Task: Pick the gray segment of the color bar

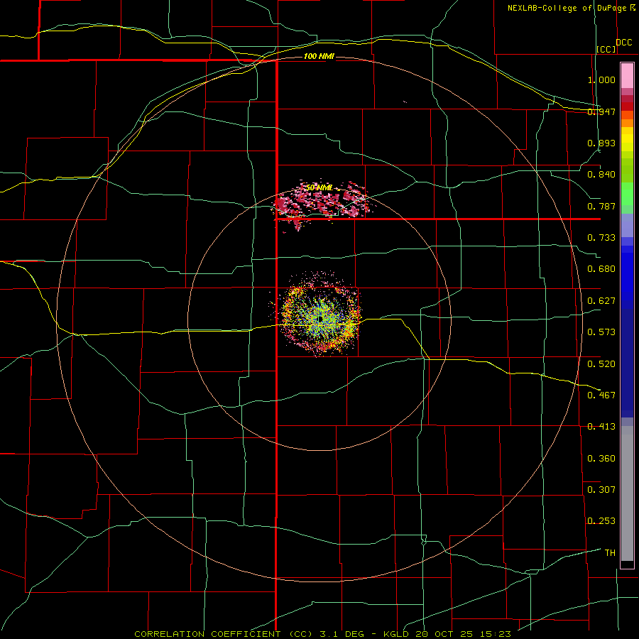Action: click(627, 493)
